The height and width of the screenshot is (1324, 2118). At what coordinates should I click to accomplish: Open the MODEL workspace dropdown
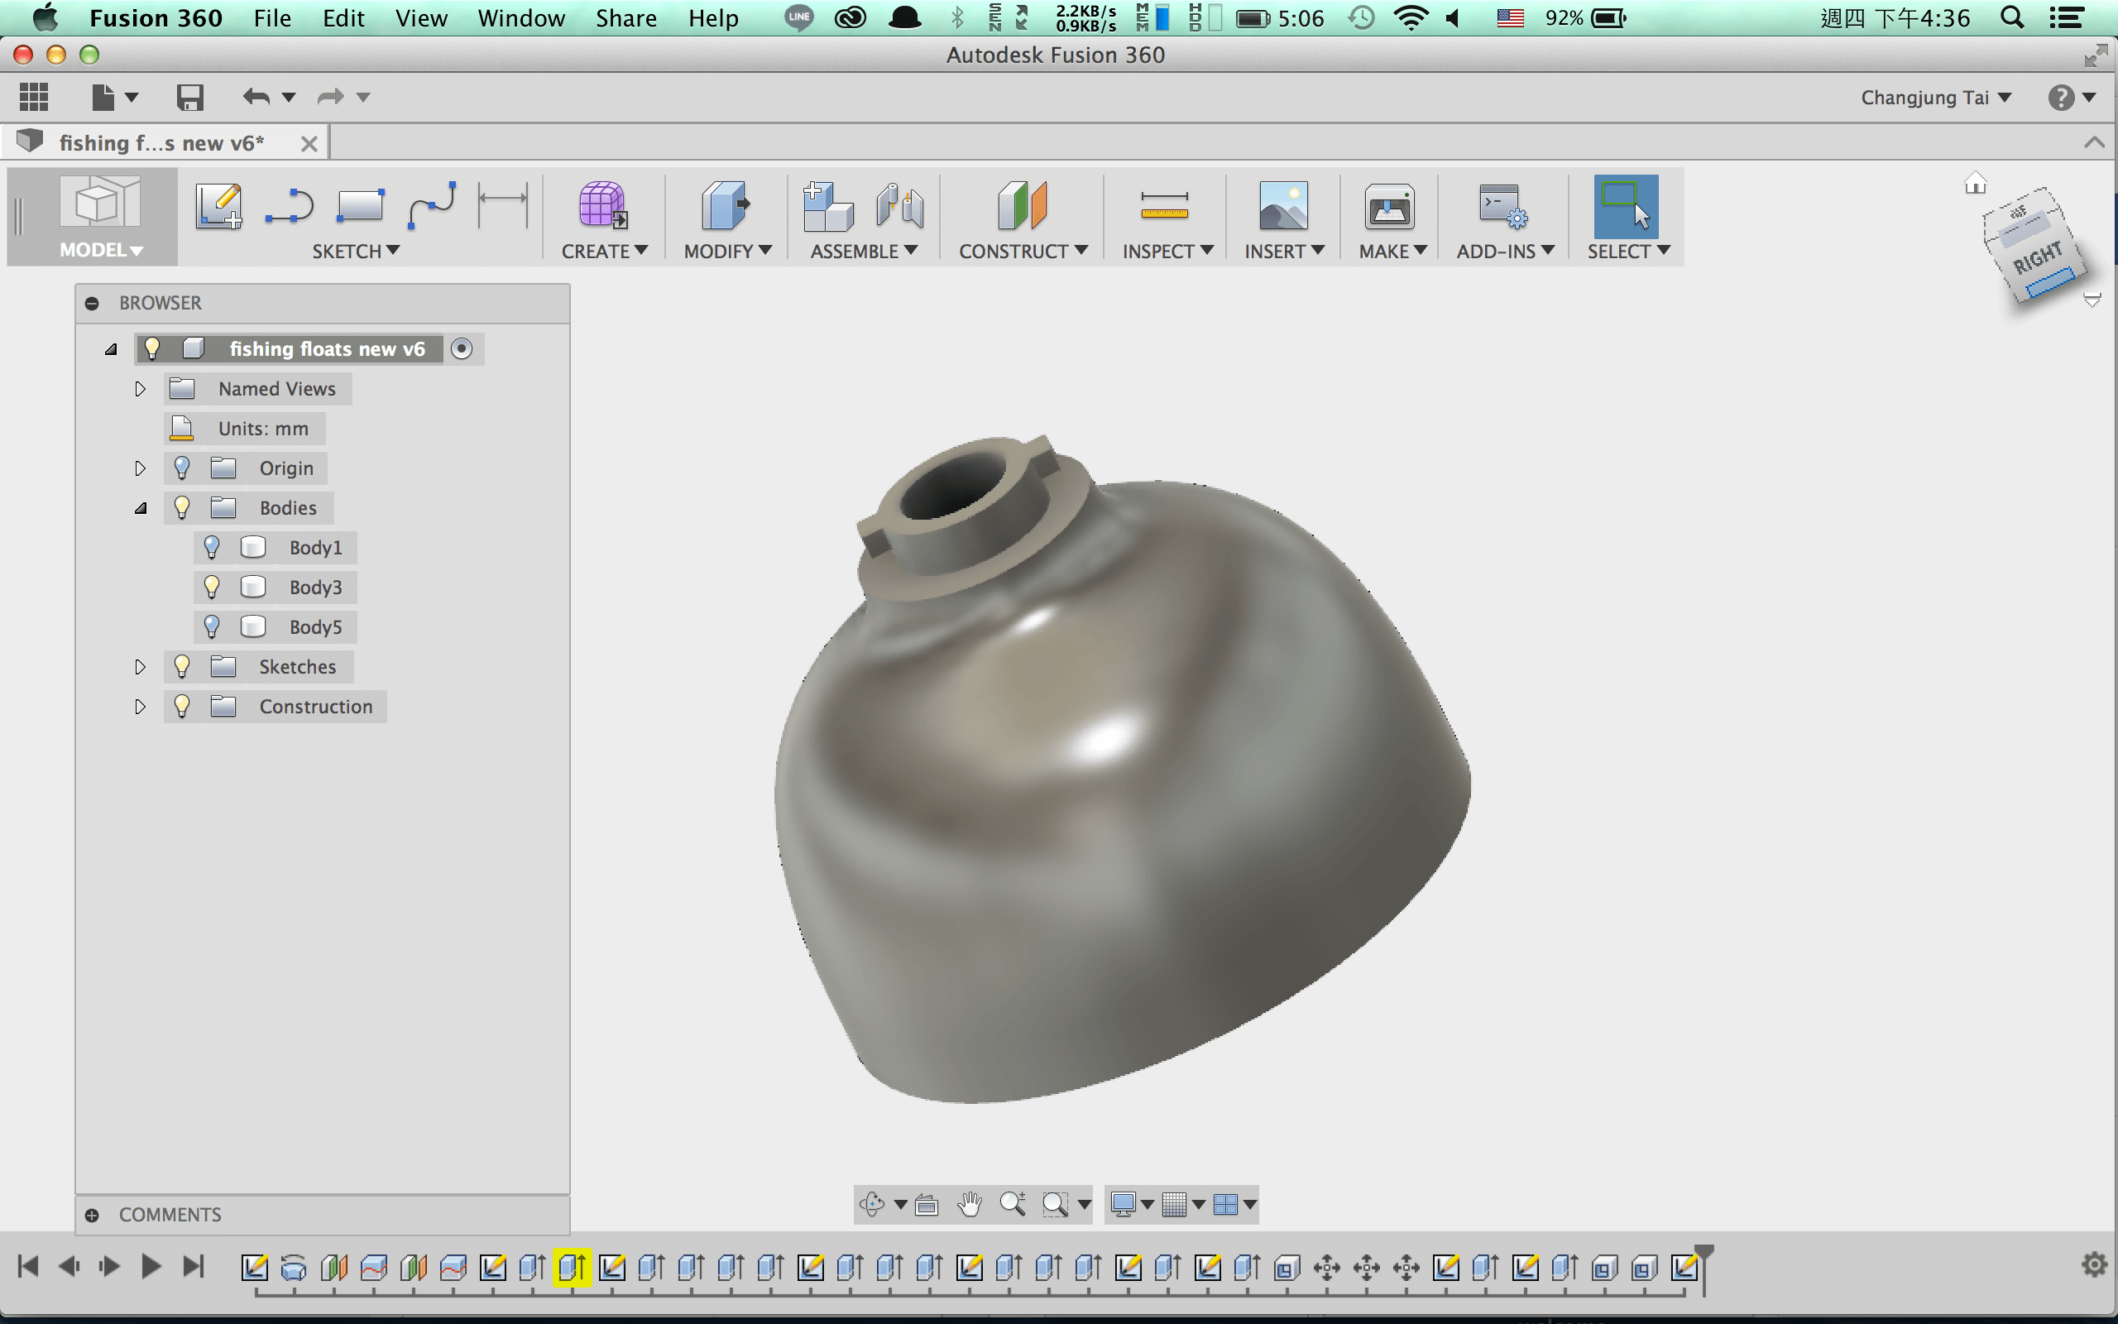[101, 251]
